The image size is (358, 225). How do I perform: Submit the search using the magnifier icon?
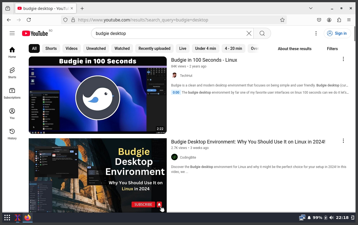coord(262,33)
